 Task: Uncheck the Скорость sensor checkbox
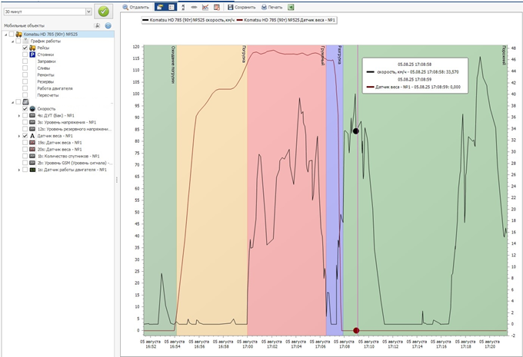(25, 109)
